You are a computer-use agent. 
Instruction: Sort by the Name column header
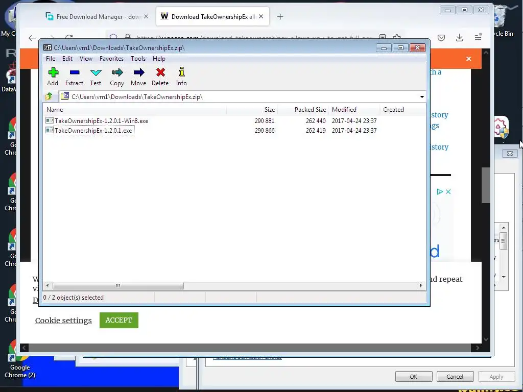pos(135,110)
